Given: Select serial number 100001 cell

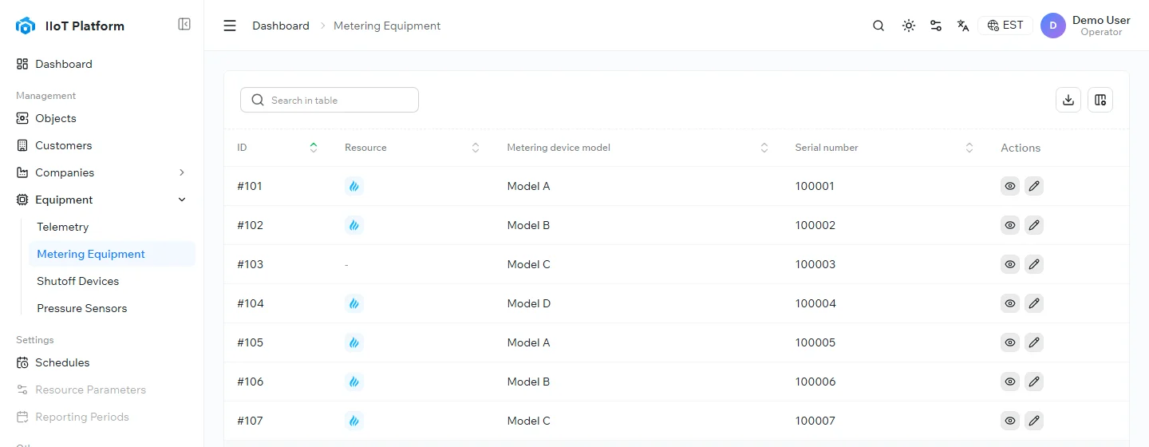Looking at the screenshot, I should [x=815, y=186].
